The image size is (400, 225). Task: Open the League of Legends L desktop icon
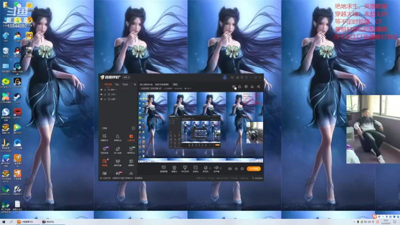point(5,144)
